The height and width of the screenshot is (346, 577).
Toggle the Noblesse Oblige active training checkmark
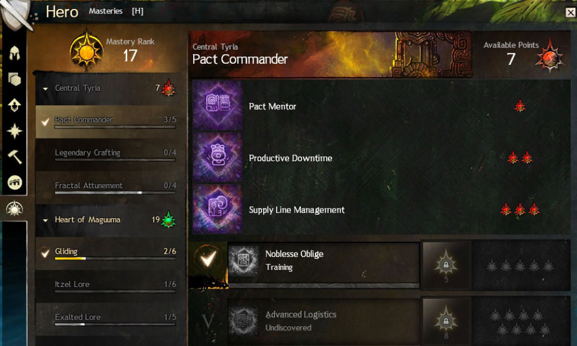coord(208,259)
